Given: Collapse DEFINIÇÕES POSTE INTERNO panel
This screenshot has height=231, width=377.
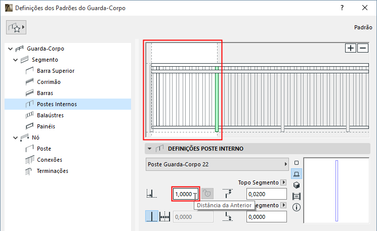Looking at the screenshot, I should tap(150, 149).
